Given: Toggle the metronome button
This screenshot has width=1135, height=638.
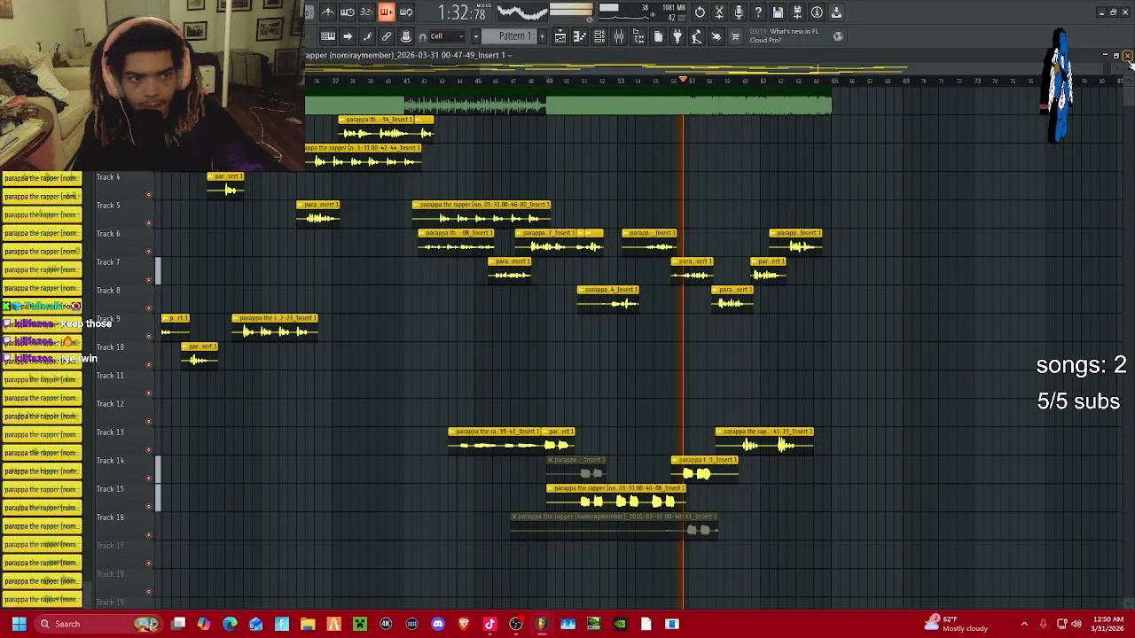Looking at the screenshot, I should 328,12.
